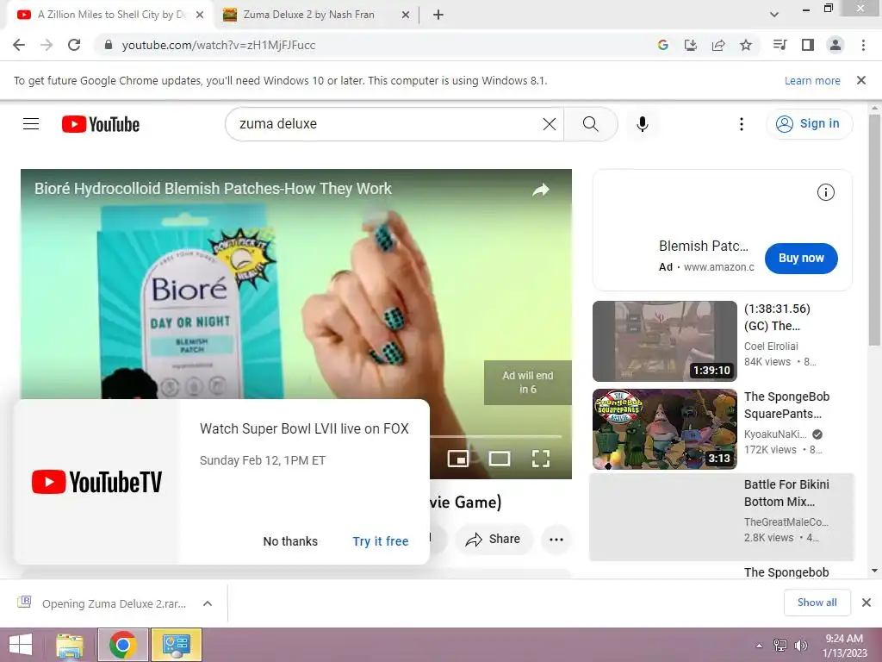Show all downloads
Viewport: 882px width, 662px height.
tap(817, 603)
